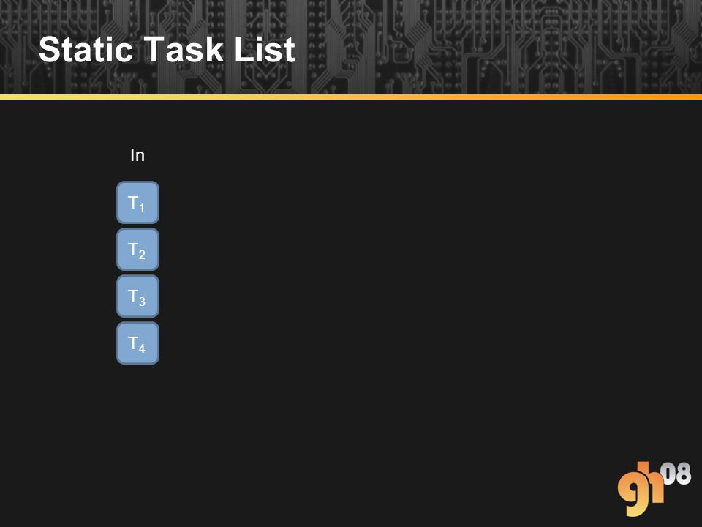The height and width of the screenshot is (527, 702).
Task: Click the orange gradient divider line
Action: point(351,97)
